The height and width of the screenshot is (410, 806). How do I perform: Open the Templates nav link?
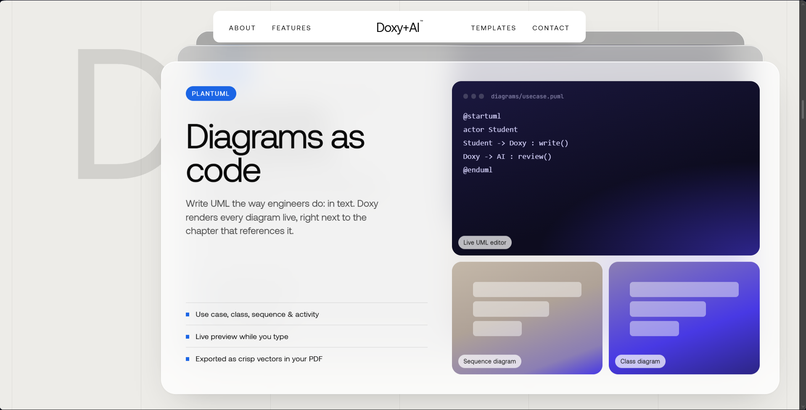(x=493, y=28)
